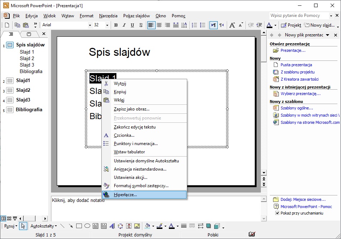Click the Paste icon in the toolbar
Image resolution: width=341 pixels, height=239 pixels.
pyautogui.click(x=26, y=25)
